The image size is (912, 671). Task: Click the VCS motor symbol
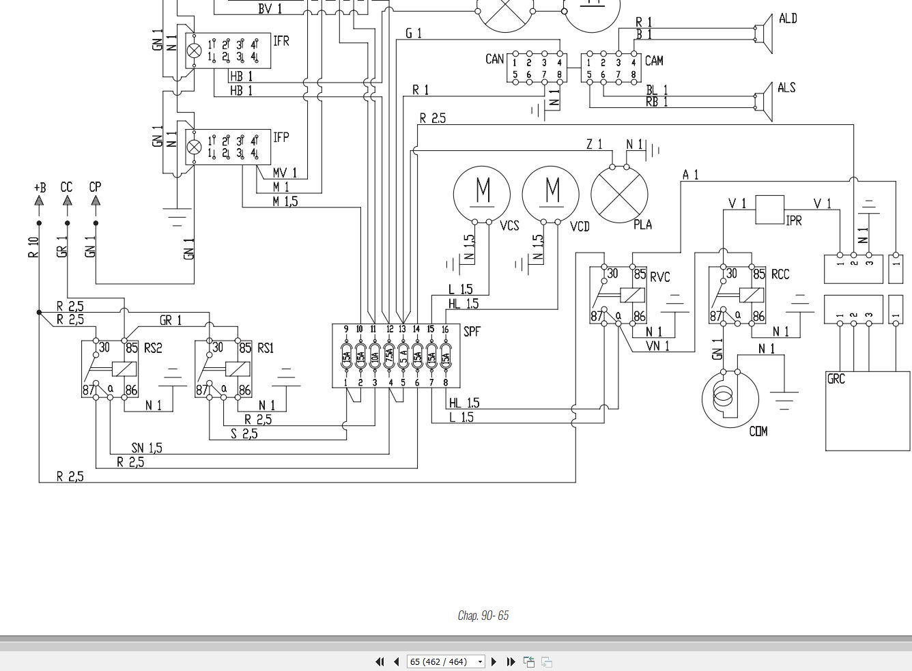pos(482,193)
